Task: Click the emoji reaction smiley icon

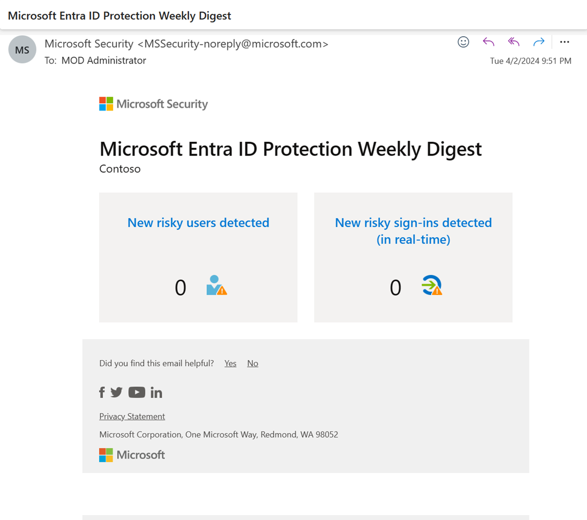Action: [463, 42]
